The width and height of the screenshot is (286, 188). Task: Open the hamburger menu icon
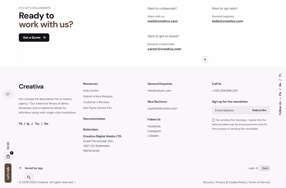pos(8,94)
